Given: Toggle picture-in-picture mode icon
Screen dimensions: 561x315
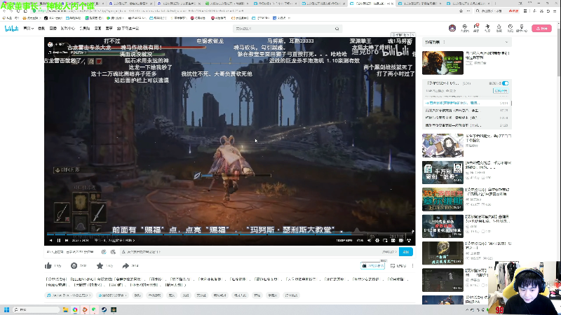Looking at the screenshot, I should [385, 240].
